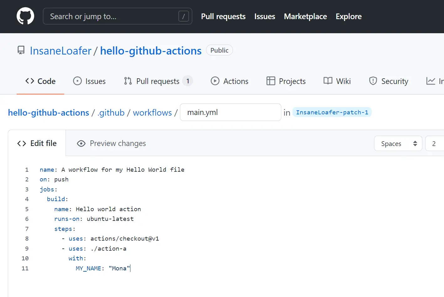The height and width of the screenshot is (297, 444).
Task: Click the slash shortcut icon in search
Action: 183,16
